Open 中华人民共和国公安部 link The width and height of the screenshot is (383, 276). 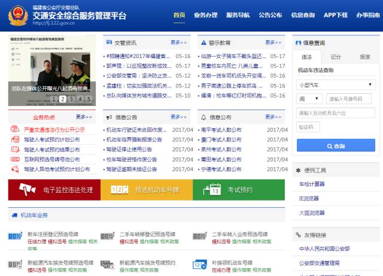point(324,249)
